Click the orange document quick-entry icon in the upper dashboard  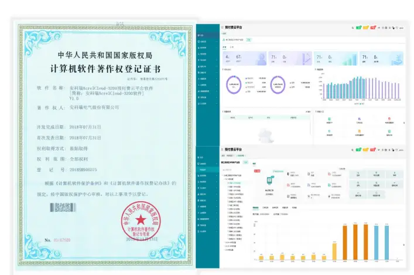coord(360,131)
